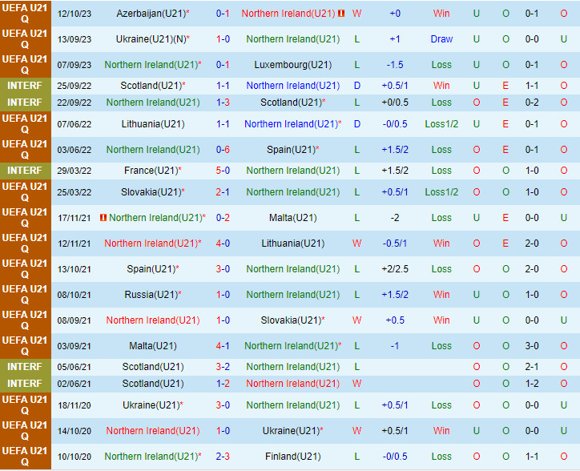Click handicap +2/2.5 in Spain row
This screenshot has height=471, width=580.
click(x=395, y=269)
